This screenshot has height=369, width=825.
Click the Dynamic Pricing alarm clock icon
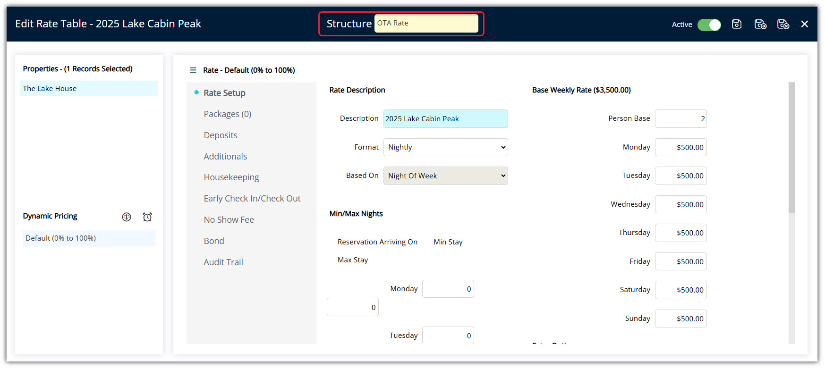click(147, 217)
